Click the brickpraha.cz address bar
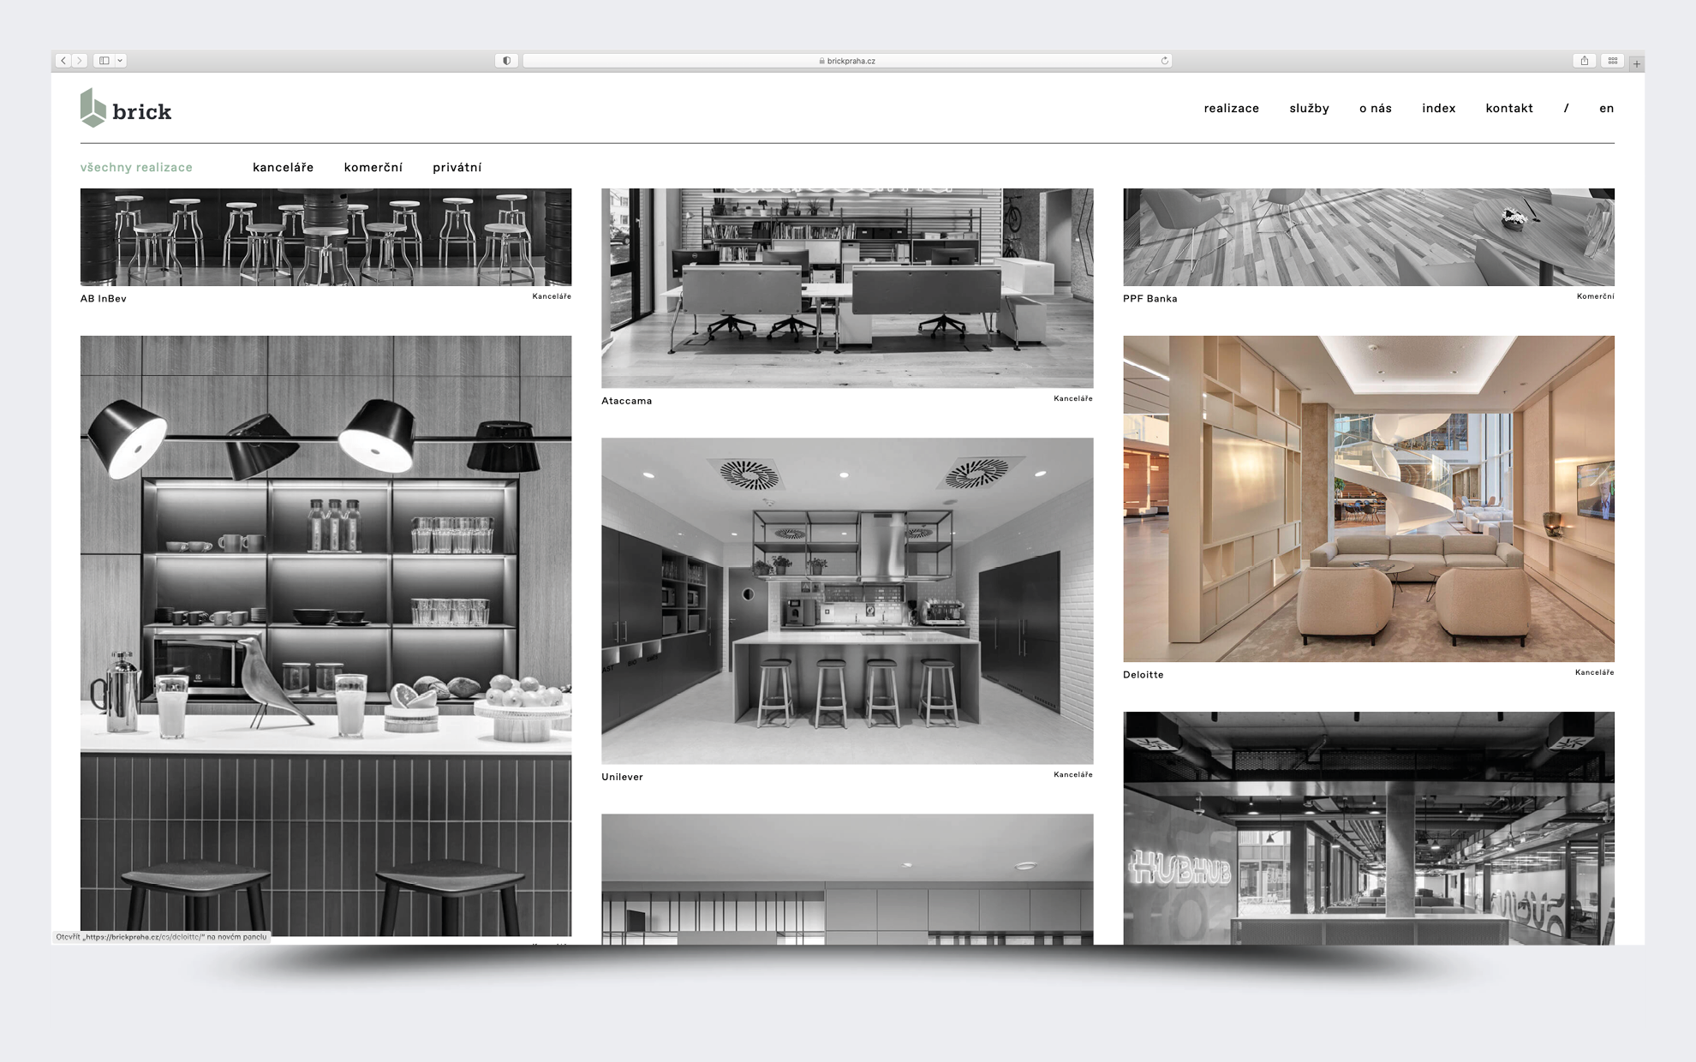1696x1062 pixels. 846,61
